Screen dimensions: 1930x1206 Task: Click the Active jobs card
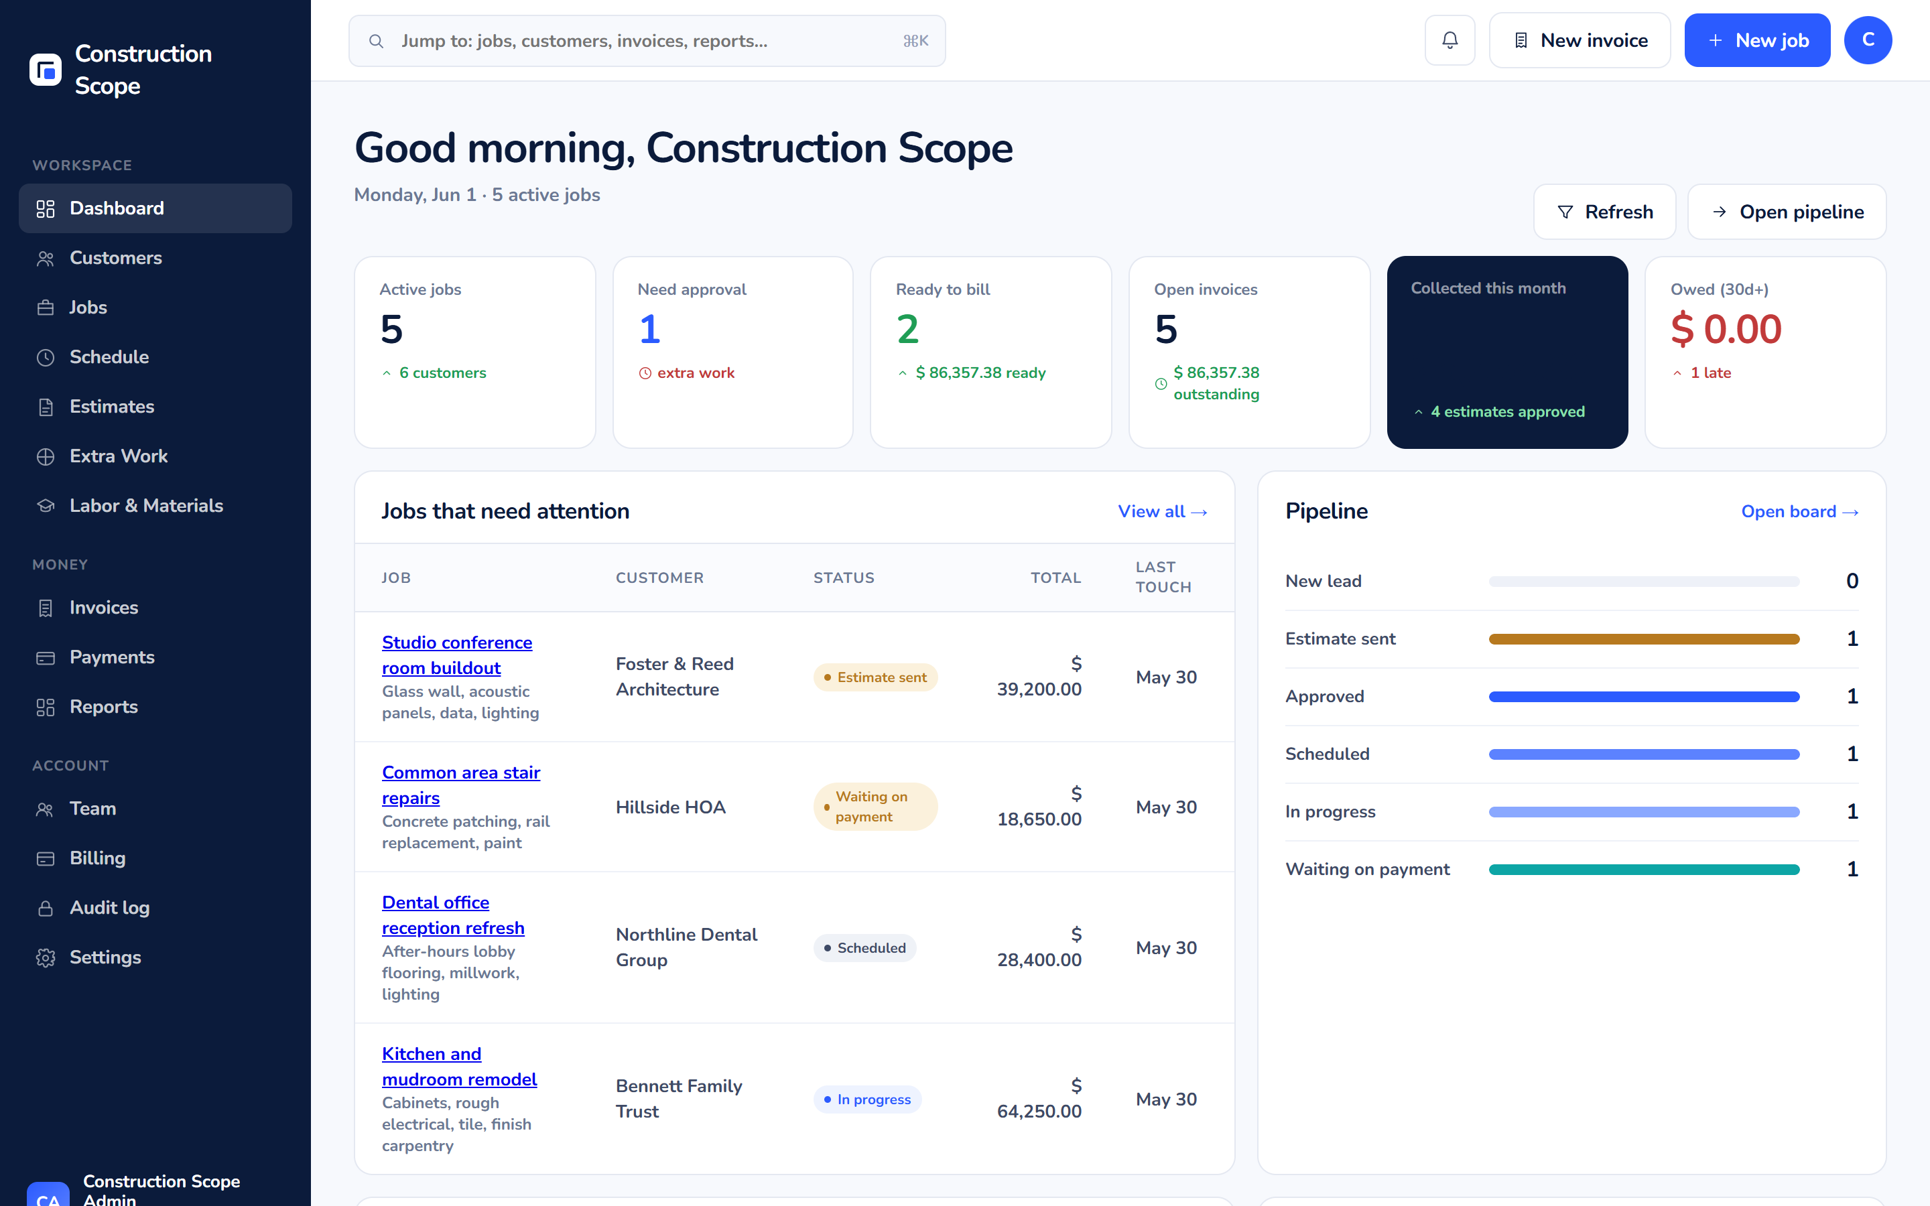coord(474,352)
